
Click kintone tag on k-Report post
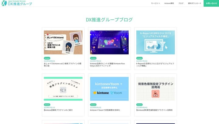(139, 58)
